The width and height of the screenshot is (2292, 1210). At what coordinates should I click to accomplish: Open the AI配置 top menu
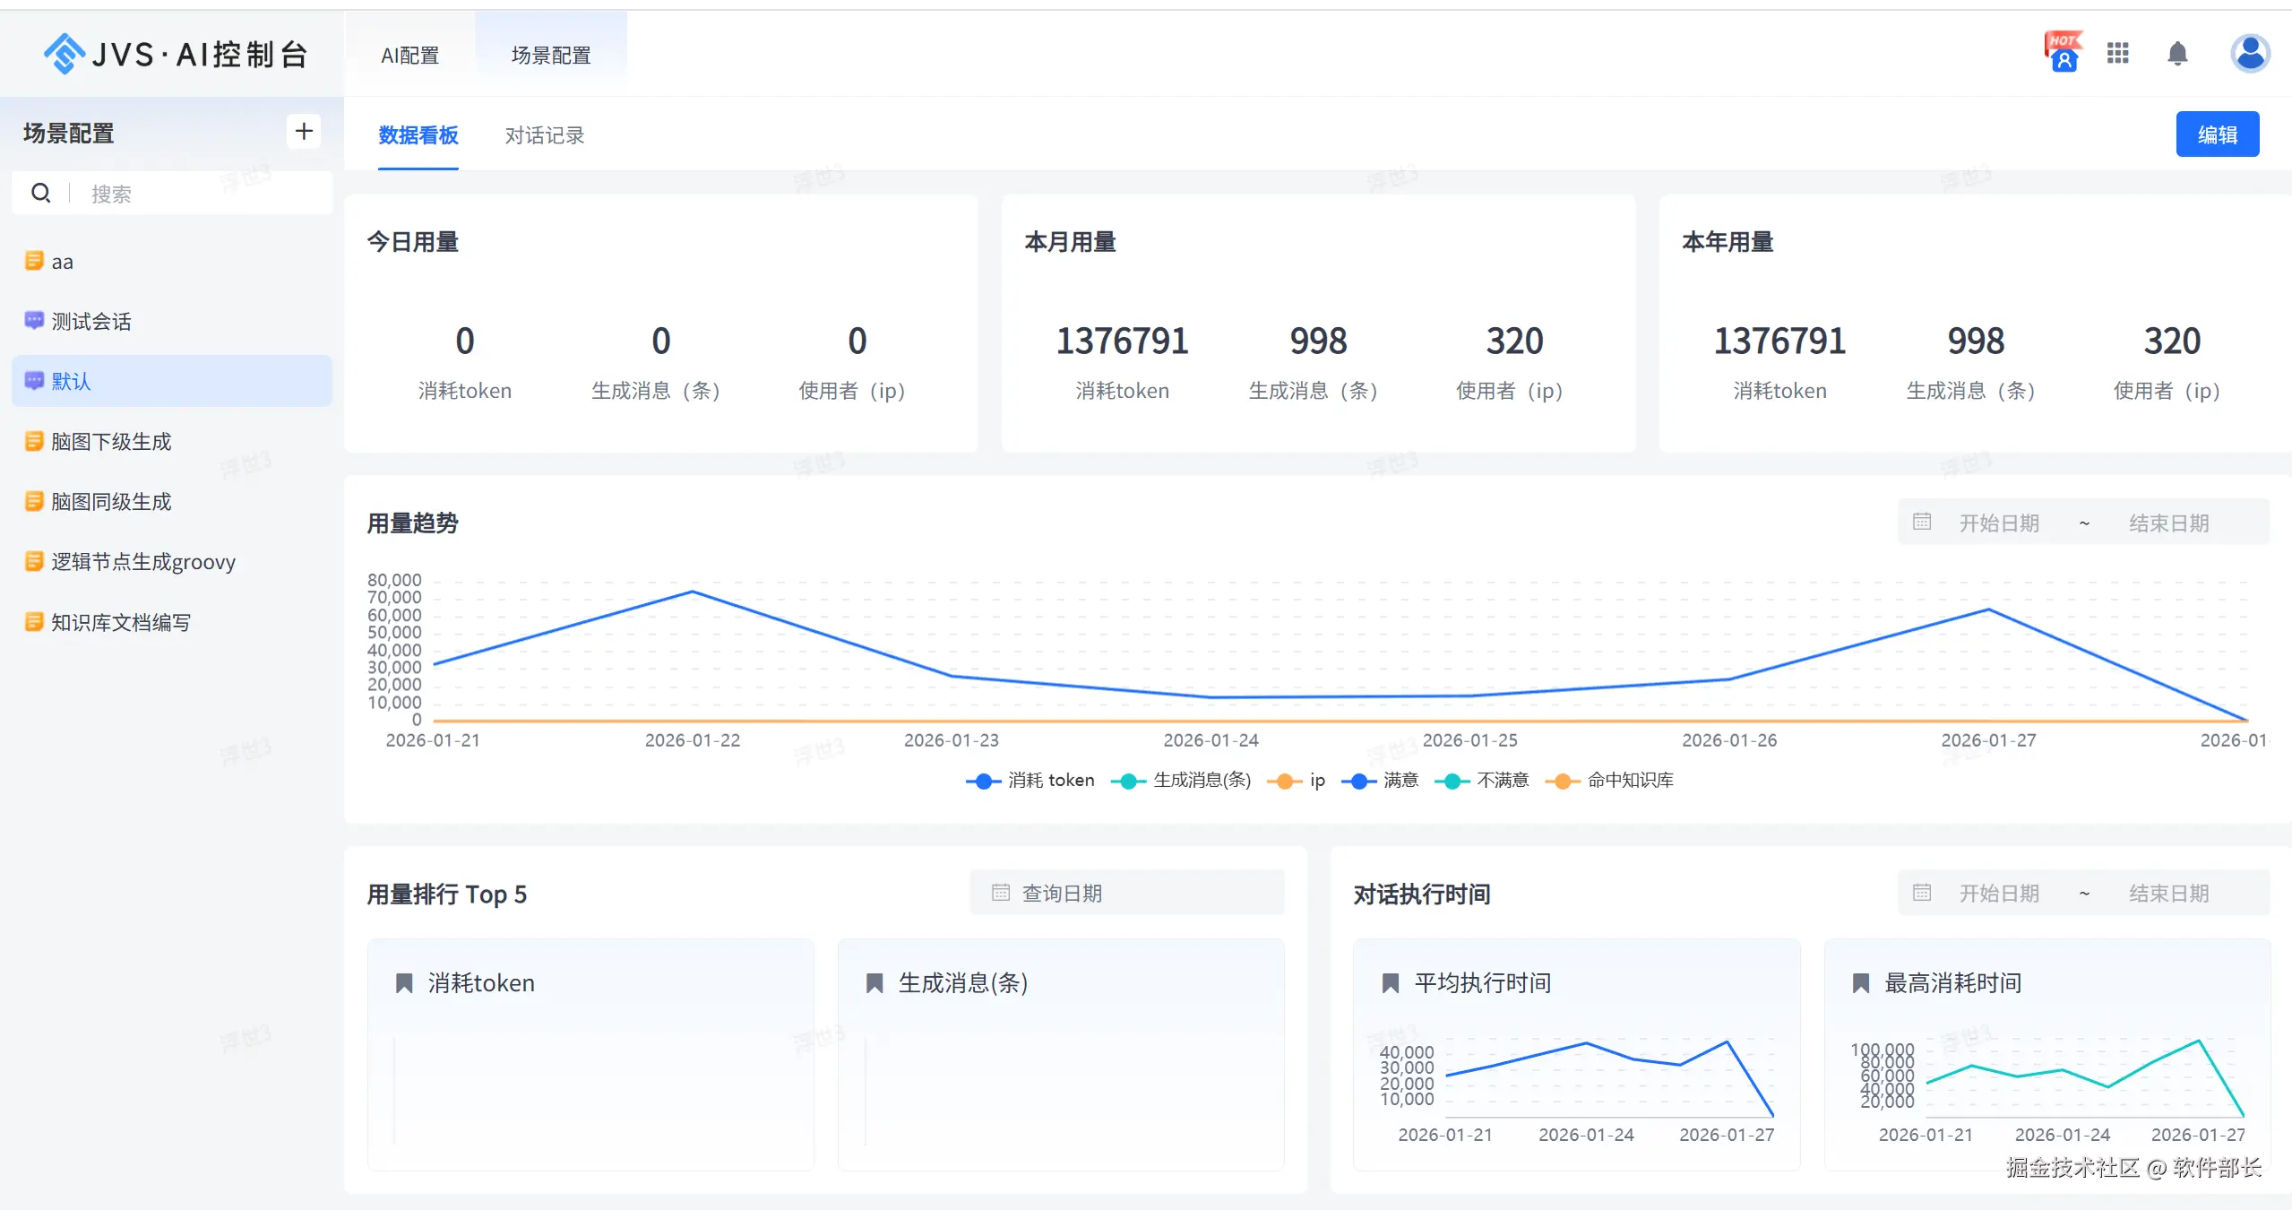point(409,56)
